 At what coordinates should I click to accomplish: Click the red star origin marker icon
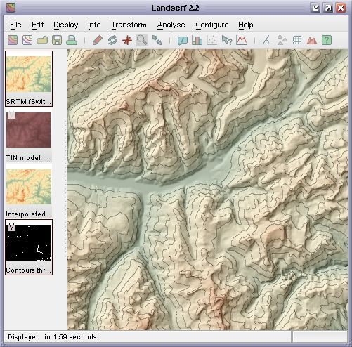pyautogui.click(x=127, y=40)
